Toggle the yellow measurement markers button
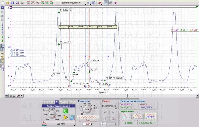 [x=2, y=57]
